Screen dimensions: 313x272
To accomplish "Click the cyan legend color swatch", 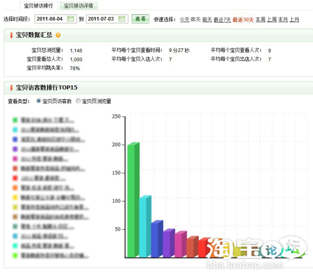I will pyautogui.click(x=15, y=130).
